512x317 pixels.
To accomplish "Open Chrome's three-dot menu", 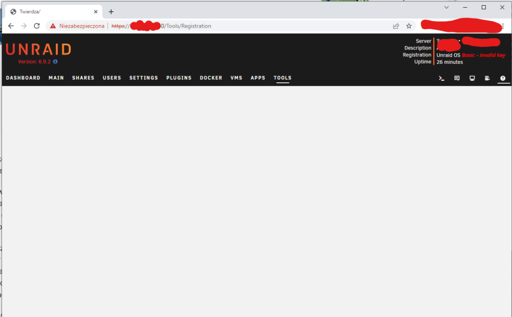I will pos(503,26).
